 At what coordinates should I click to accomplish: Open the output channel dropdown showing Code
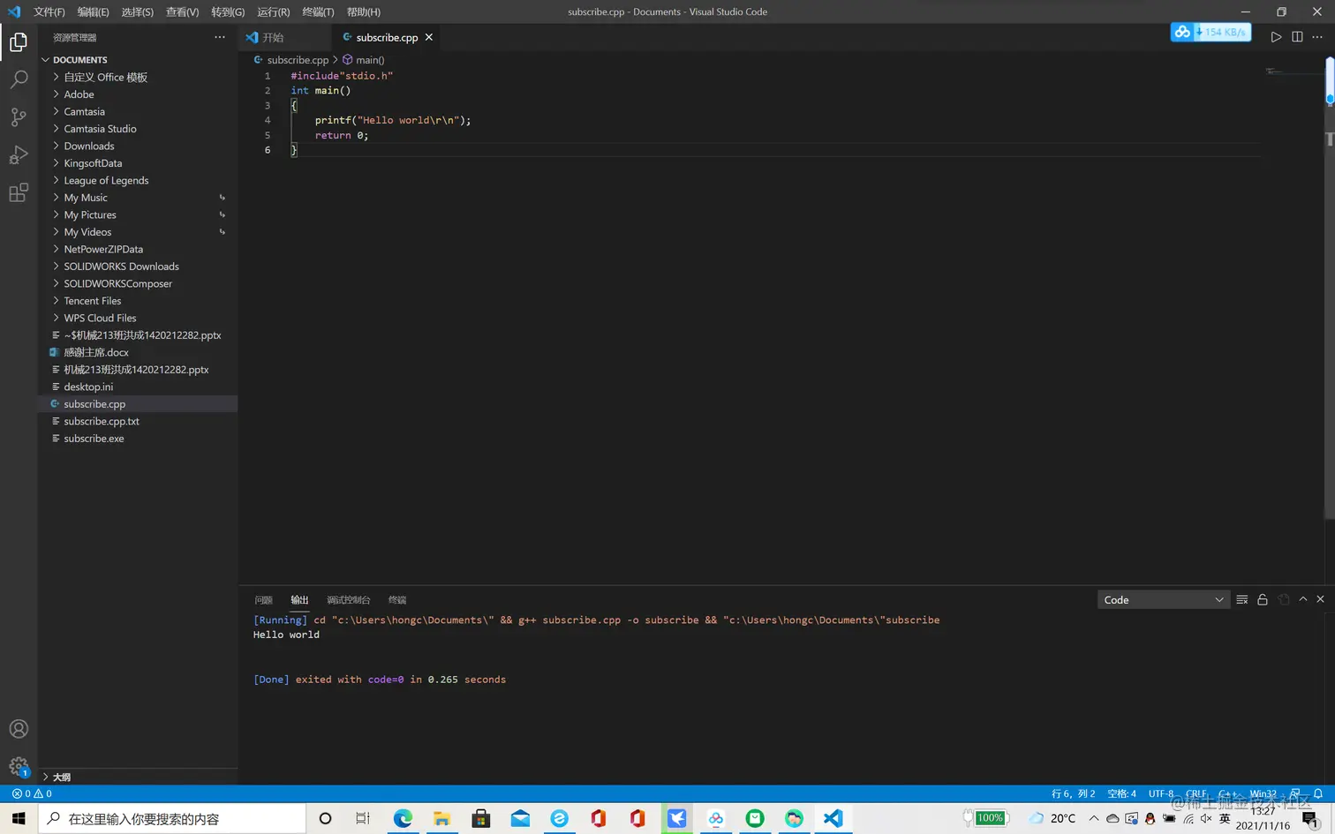(x=1163, y=600)
